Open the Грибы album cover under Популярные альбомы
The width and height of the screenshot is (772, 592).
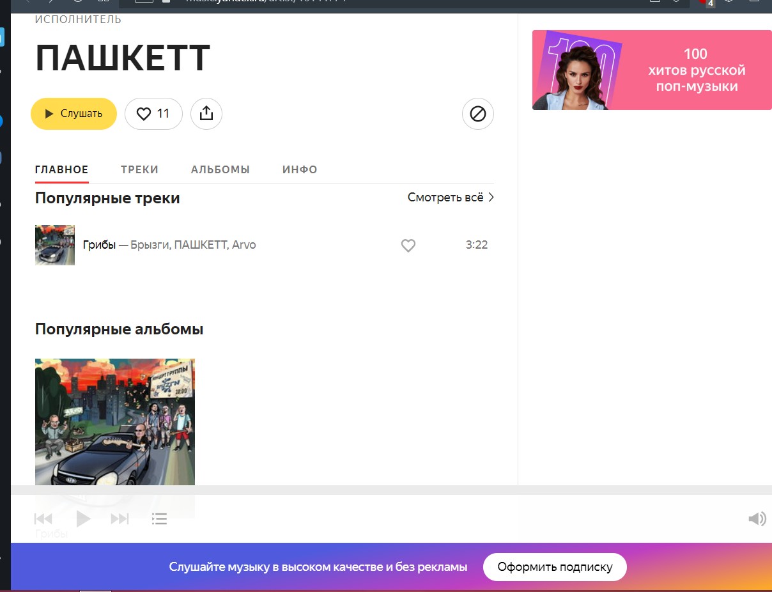click(115, 422)
